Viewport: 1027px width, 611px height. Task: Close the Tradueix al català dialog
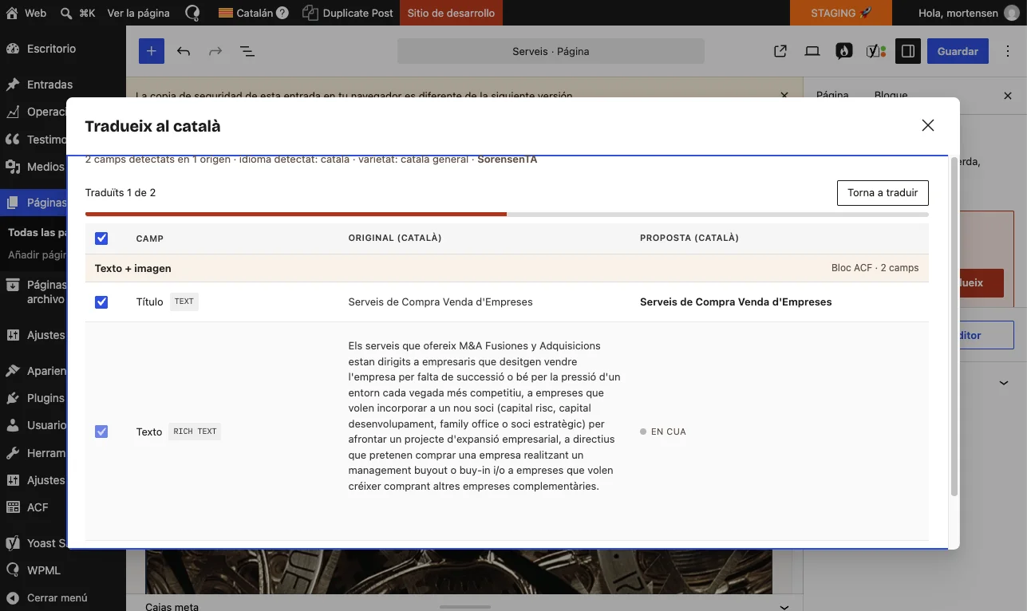point(927,125)
